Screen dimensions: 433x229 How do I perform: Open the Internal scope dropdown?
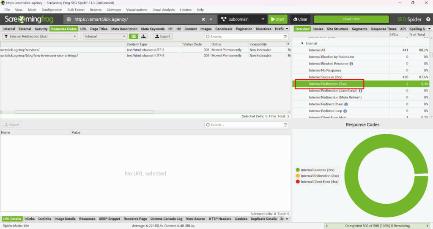pos(105,36)
